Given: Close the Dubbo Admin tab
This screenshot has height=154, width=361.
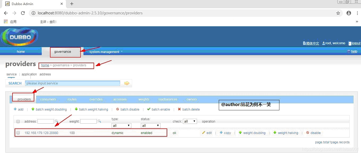Looking at the screenshot, I should click(x=62, y=4).
